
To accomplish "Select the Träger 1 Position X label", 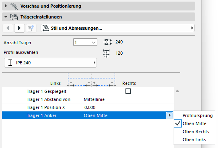I will 46,107.
